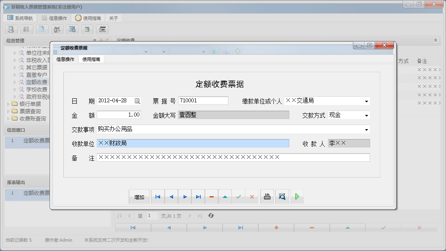Screen dimensions: 446x251
Task: Open the report list icon in the toolbar
Action: (x=26, y=29)
